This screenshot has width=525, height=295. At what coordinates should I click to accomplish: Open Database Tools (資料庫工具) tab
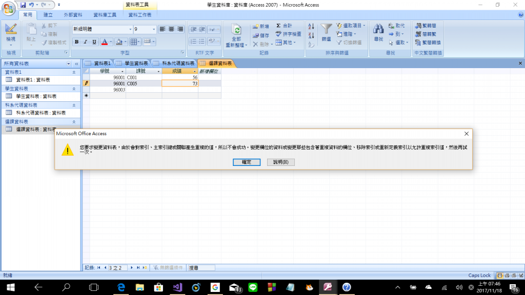[x=105, y=15]
